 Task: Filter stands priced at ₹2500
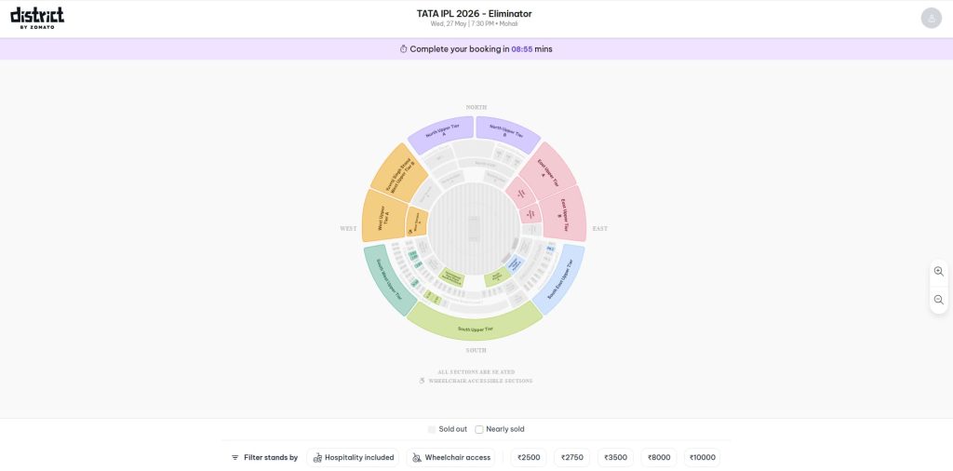click(529, 458)
